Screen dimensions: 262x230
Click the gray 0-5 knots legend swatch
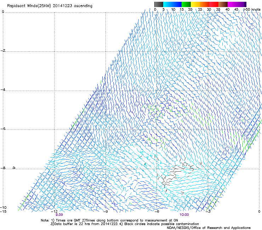[159, 4]
